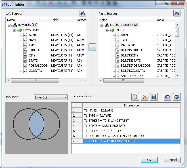Select COUNTRY field in left source

click(x=35, y=71)
